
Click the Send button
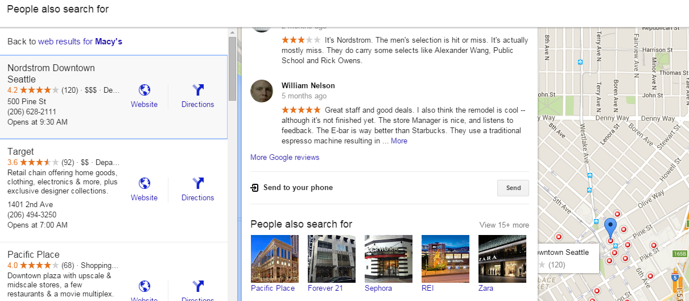click(x=513, y=188)
